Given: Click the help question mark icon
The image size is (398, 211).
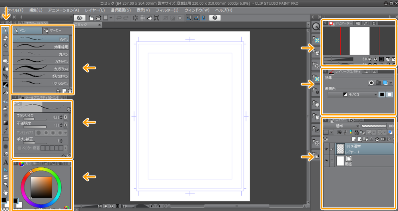Looking at the screenshot, I should tap(215, 18).
